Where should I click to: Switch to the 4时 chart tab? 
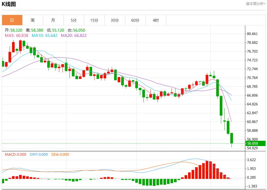pyautogui.click(x=156, y=20)
